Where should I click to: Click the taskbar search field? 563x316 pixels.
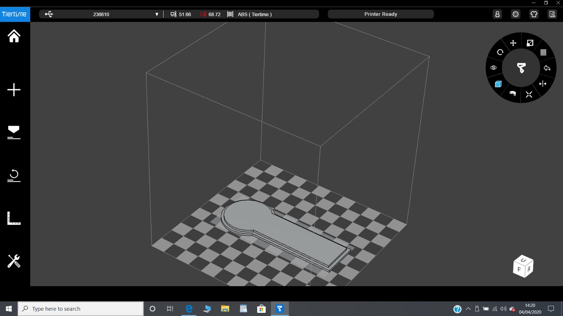point(81,309)
